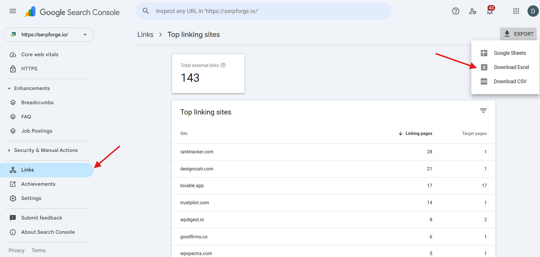Select Links in the sidebar

47,170
